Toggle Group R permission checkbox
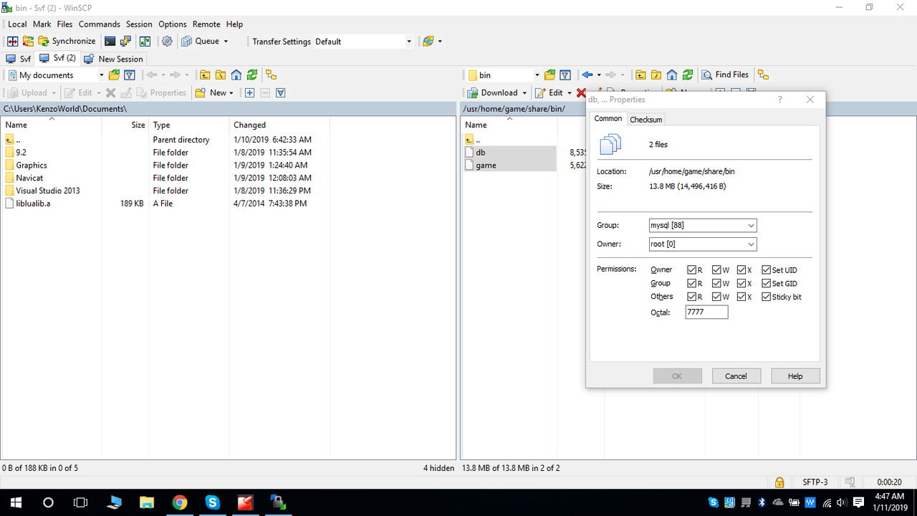 692,283
